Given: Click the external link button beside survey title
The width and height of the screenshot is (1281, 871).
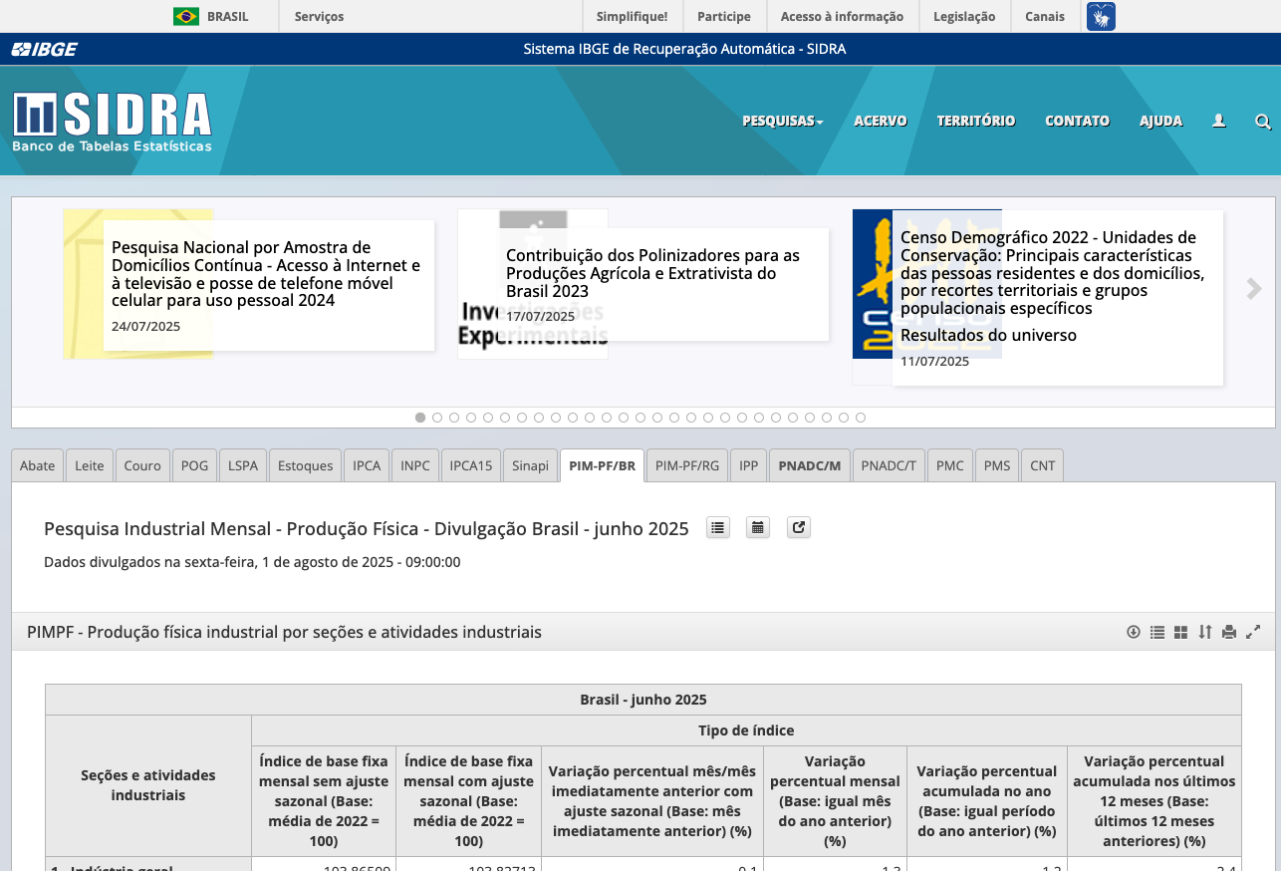Looking at the screenshot, I should point(798,528).
